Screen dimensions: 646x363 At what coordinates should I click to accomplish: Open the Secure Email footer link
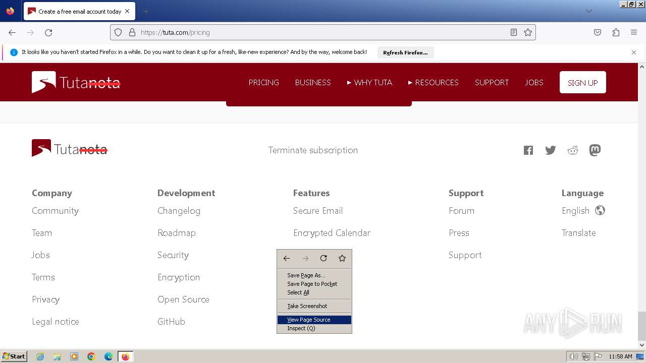[318, 211]
